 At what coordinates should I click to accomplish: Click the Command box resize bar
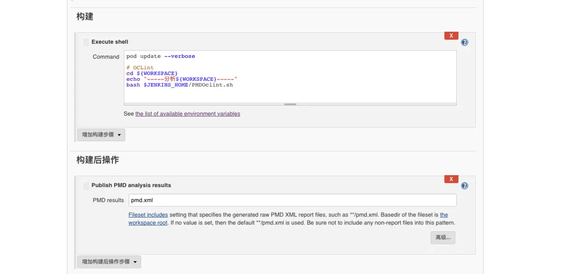click(x=290, y=104)
